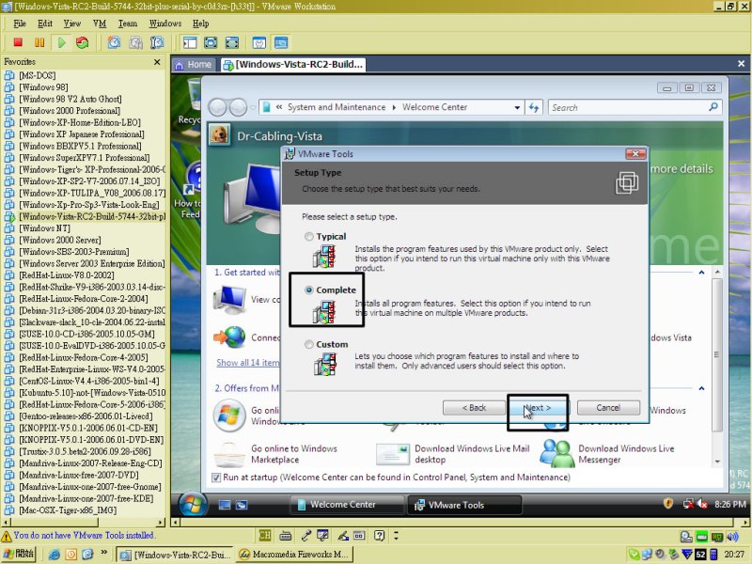This screenshot has height=564, width=752.
Task: Click Next in VMware Tools setup
Action: (537, 408)
